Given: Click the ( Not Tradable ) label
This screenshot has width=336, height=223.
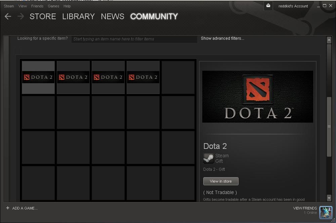Looking at the screenshot, I should tap(220, 192).
